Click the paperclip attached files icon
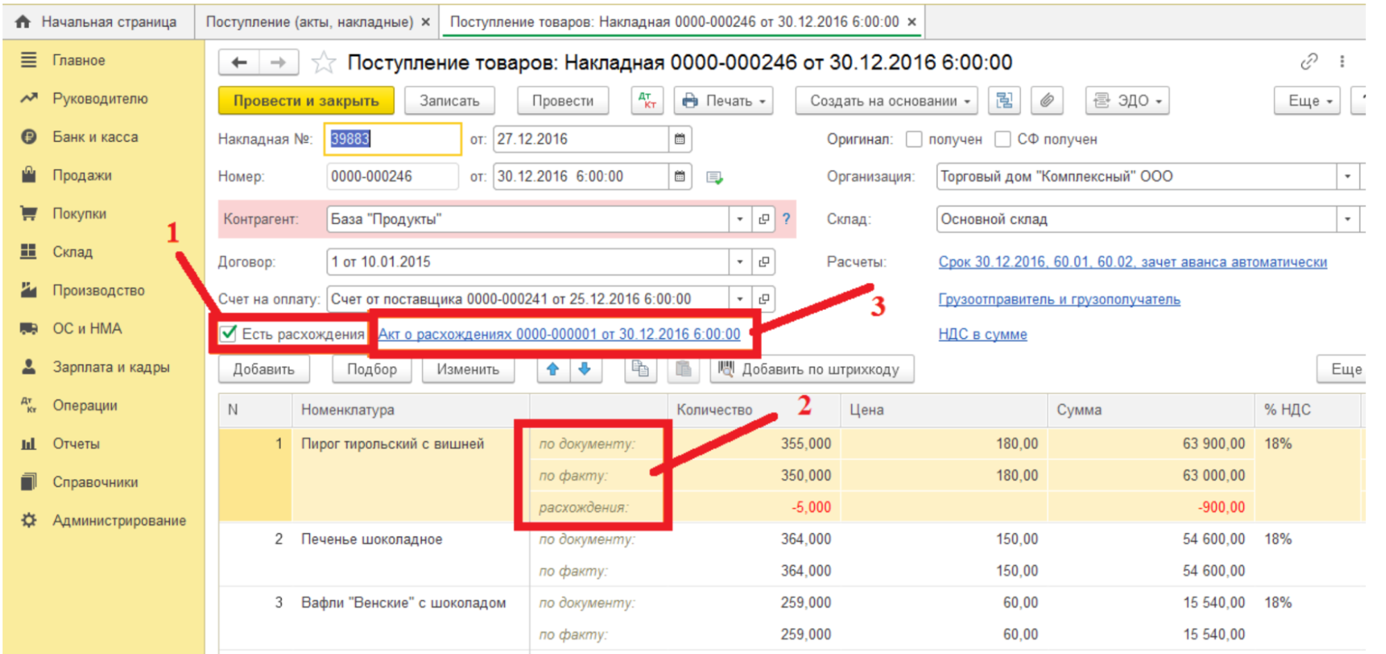The image size is (1386, 654). (1046, 101)
